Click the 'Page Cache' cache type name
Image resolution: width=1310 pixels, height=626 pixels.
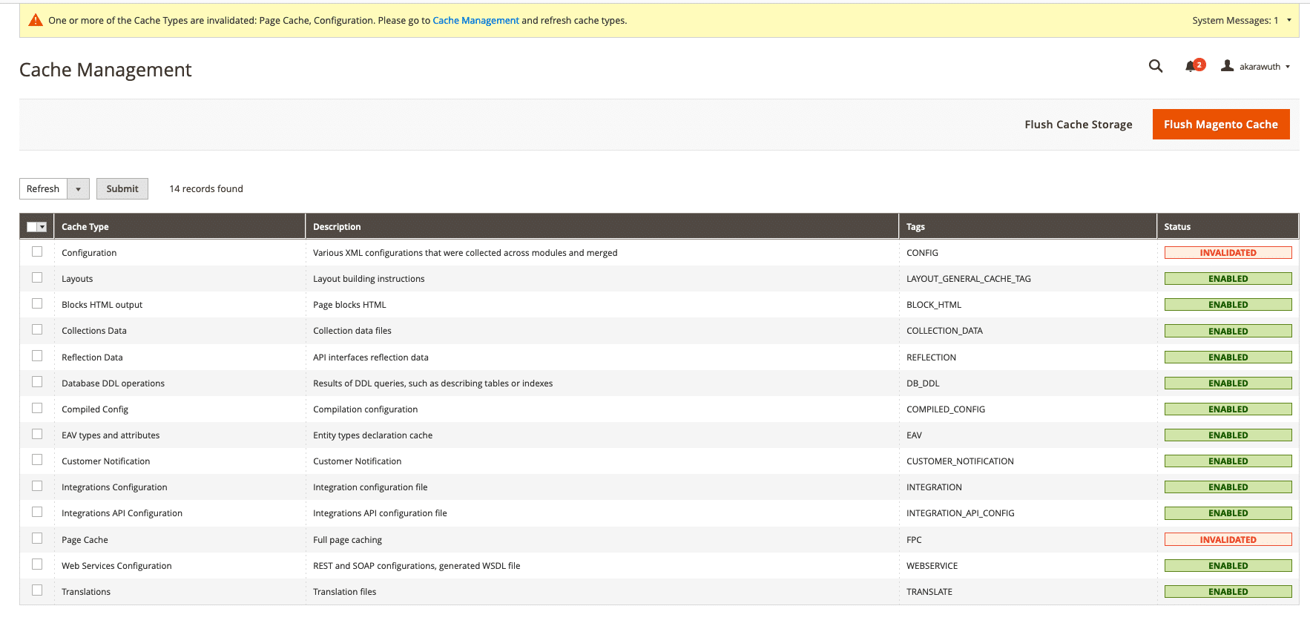(x=85, y=540)
